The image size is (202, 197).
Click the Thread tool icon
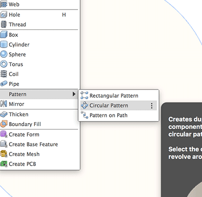[x=4, y=24]
